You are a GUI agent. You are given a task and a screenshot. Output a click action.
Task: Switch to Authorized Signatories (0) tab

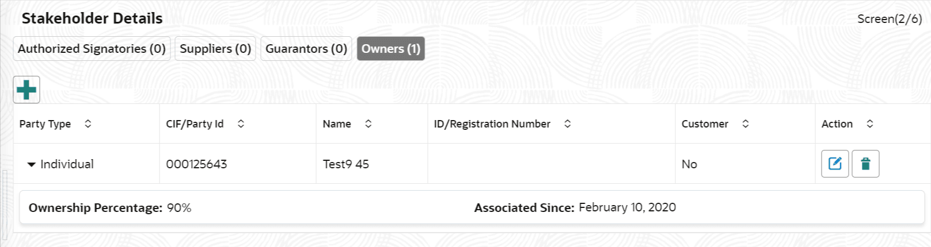(92, 49)
